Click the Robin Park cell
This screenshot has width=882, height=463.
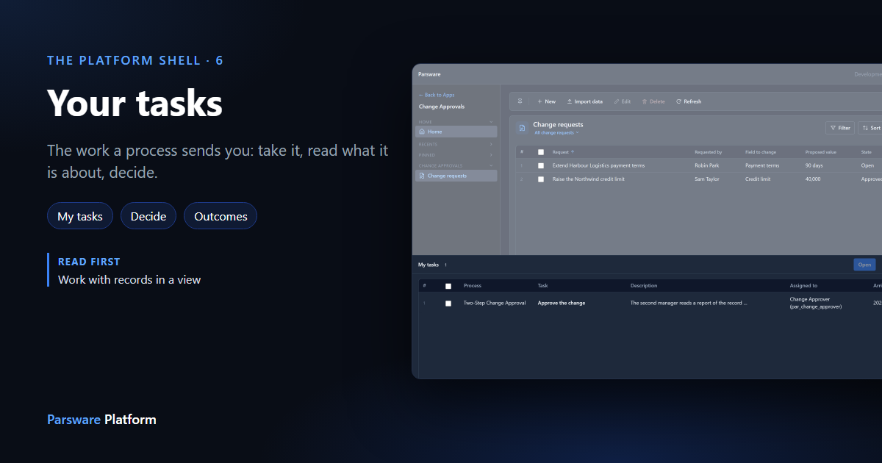click(707, 165)
